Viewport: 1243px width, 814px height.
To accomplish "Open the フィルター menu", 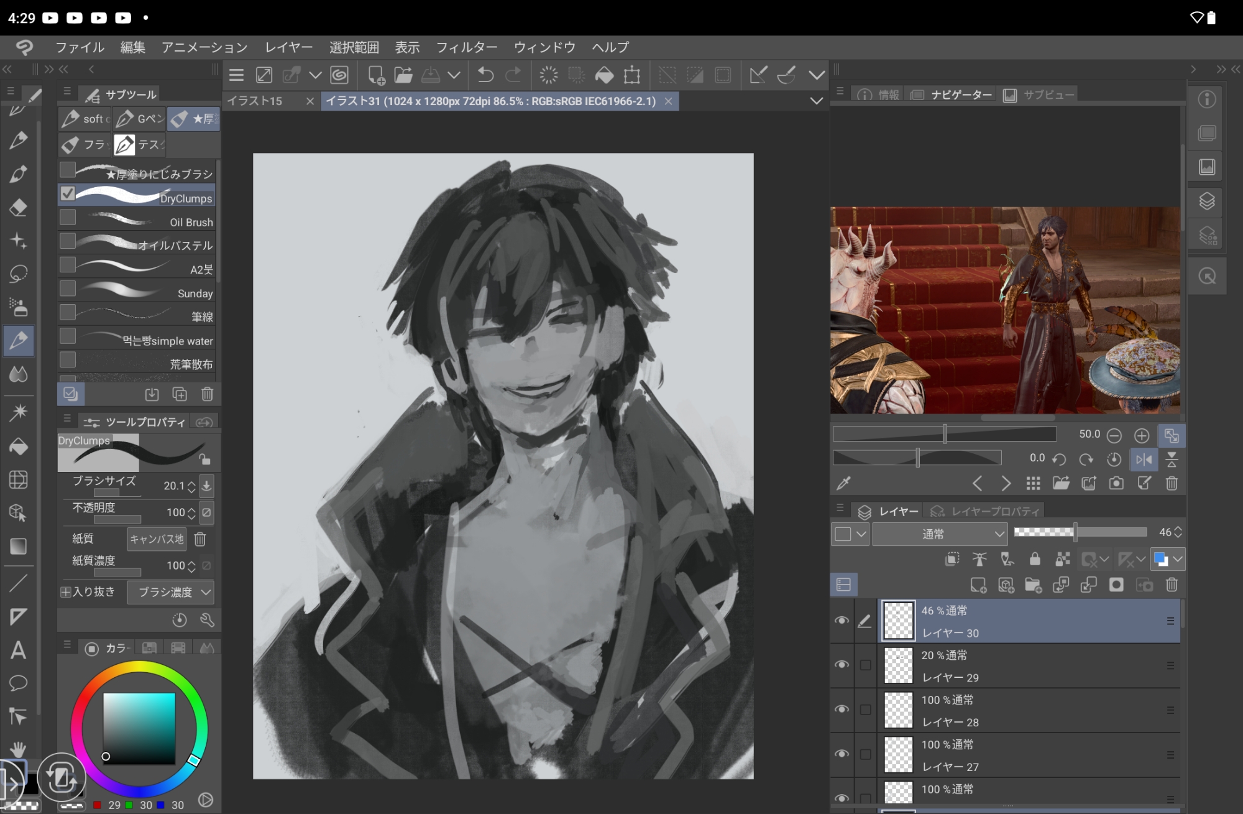I will (466, 47).
